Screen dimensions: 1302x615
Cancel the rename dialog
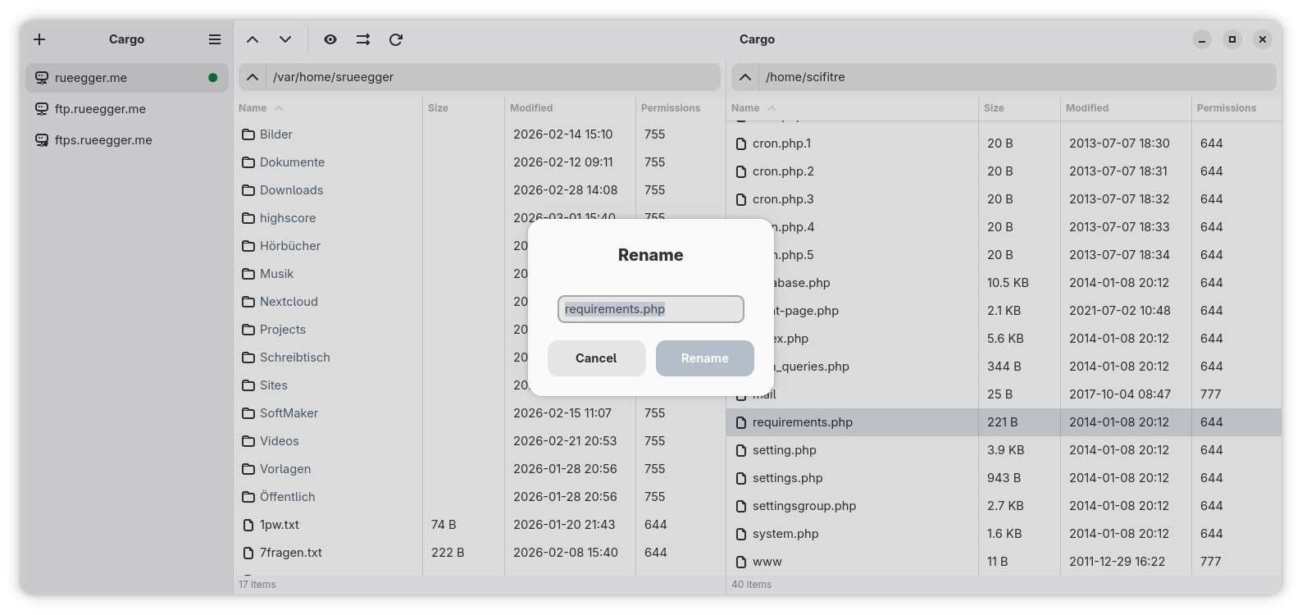[597, 358]
